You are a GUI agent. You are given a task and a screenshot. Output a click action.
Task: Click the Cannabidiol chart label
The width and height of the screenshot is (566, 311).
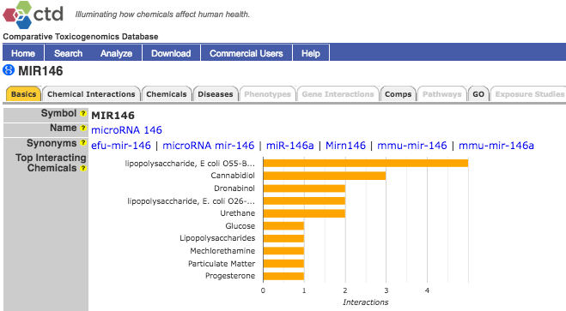coord(233,176)
